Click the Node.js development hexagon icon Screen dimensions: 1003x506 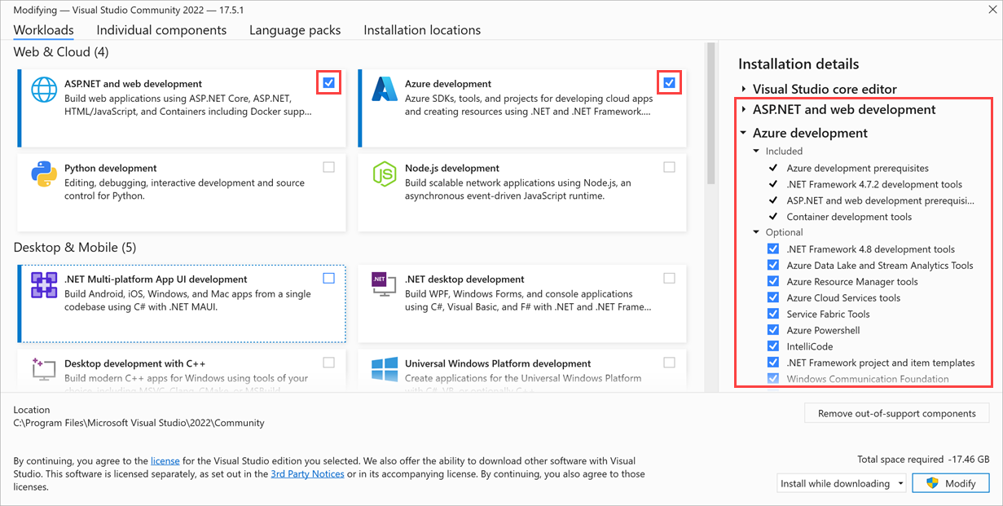(384, 174)
